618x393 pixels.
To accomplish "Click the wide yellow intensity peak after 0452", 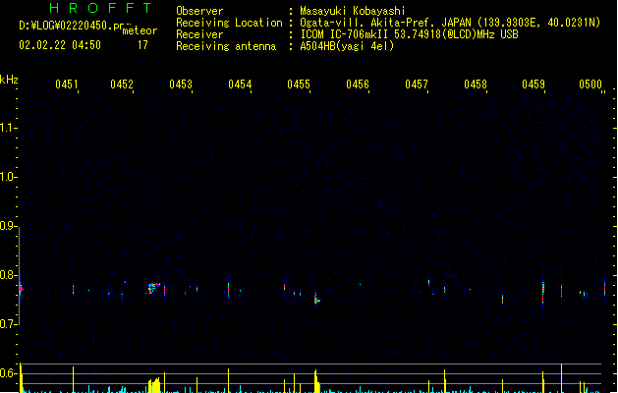I will 154,385.
